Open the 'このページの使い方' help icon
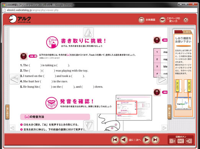The width and height of the screenshot is (200, 149). (x=162, y=20)
